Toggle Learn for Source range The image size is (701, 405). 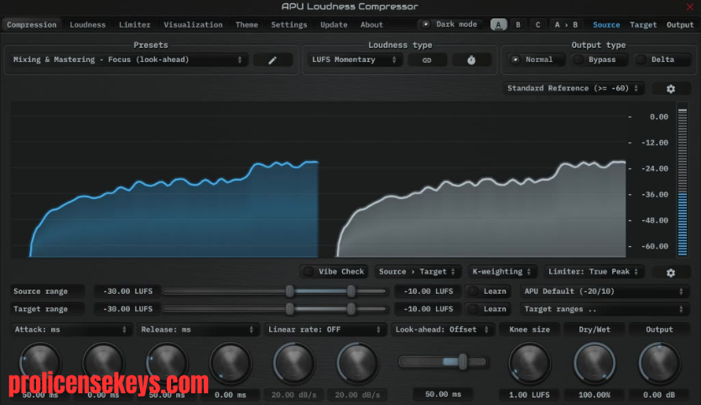488,291
